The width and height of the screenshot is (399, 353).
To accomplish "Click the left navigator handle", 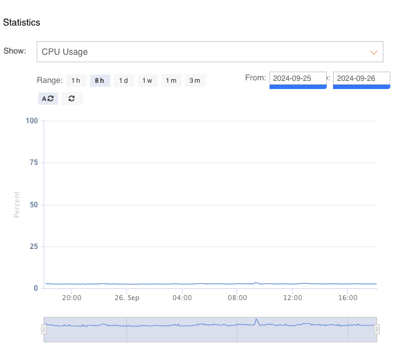I will coord(44,329).
